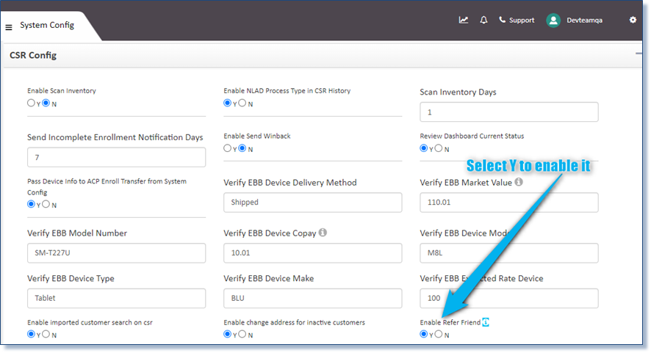Focus Verify EBB Device Delivery Method field
This screenshot has width=651, height=353.
tap(312, 203)
